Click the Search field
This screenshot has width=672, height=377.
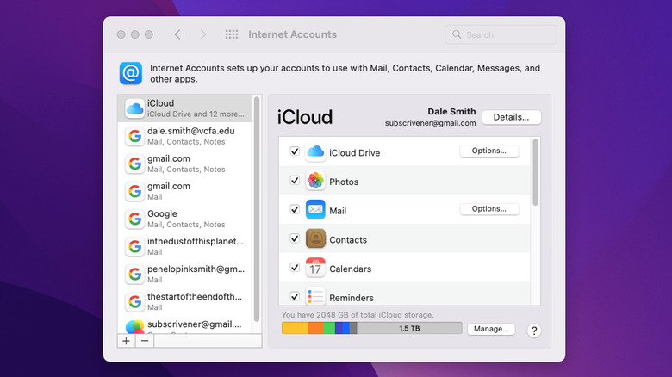[x=501, y=35]
